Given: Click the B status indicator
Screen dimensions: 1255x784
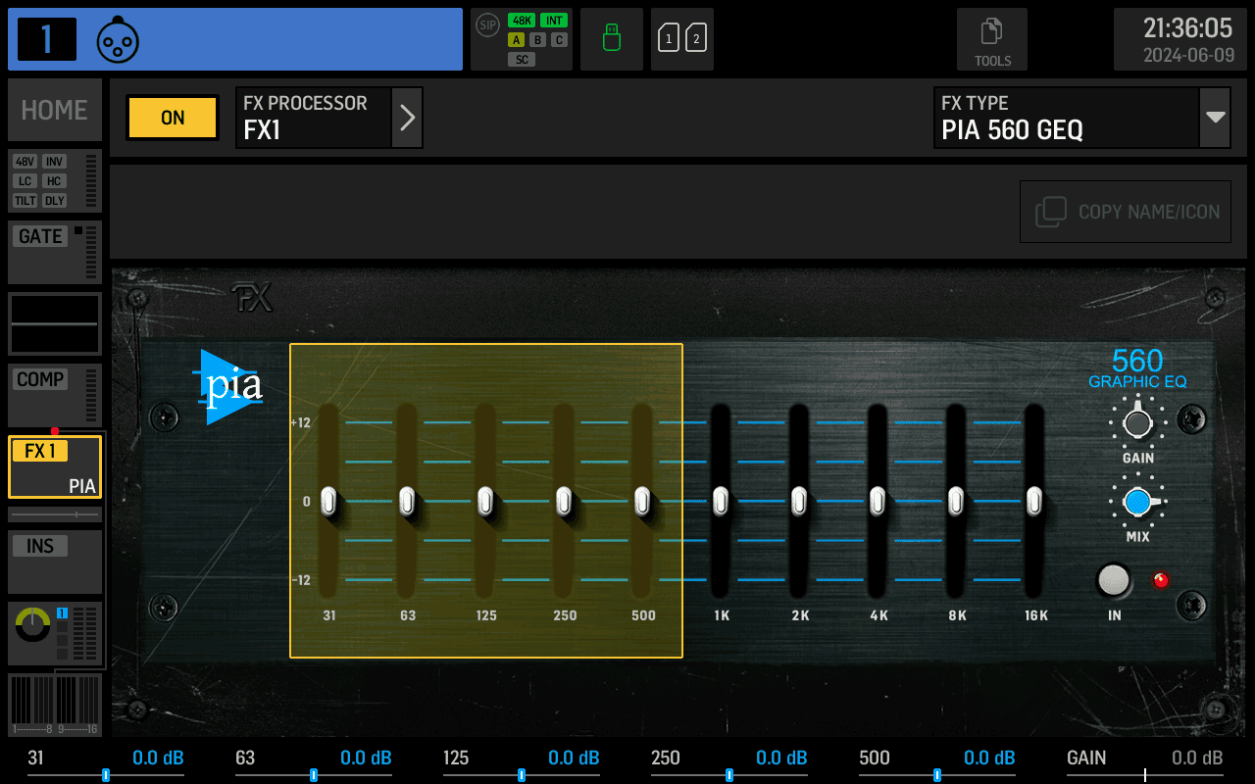Looking at the screenshot, I should (537, 40).
